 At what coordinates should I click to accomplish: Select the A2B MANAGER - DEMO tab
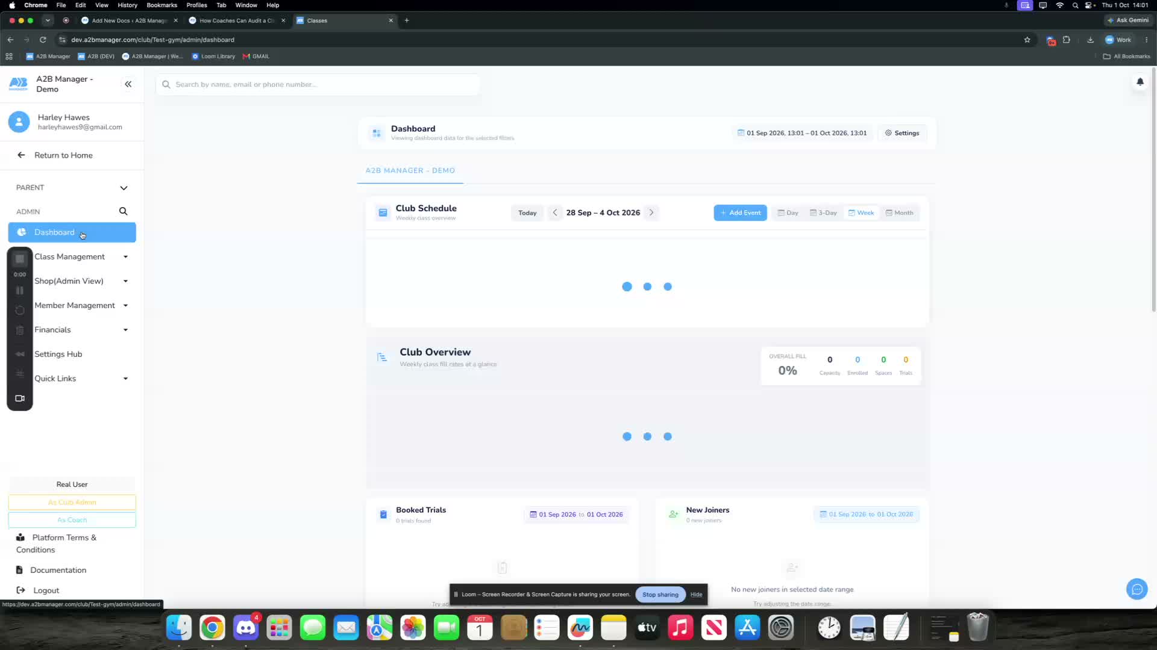pyautogui.click(x=410, y=171)
